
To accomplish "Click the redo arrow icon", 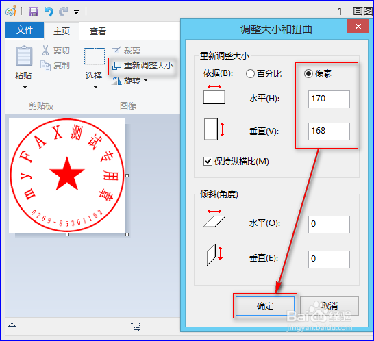I will pyautogui.click(x=64, y=12).
